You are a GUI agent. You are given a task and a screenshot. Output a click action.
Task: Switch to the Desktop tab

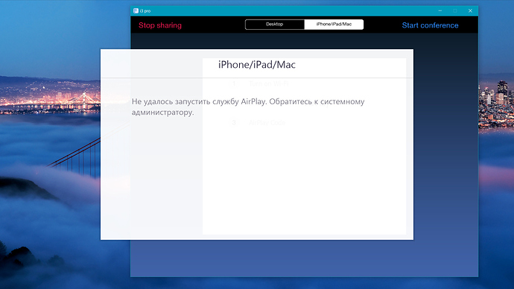[x=275, y=25]
